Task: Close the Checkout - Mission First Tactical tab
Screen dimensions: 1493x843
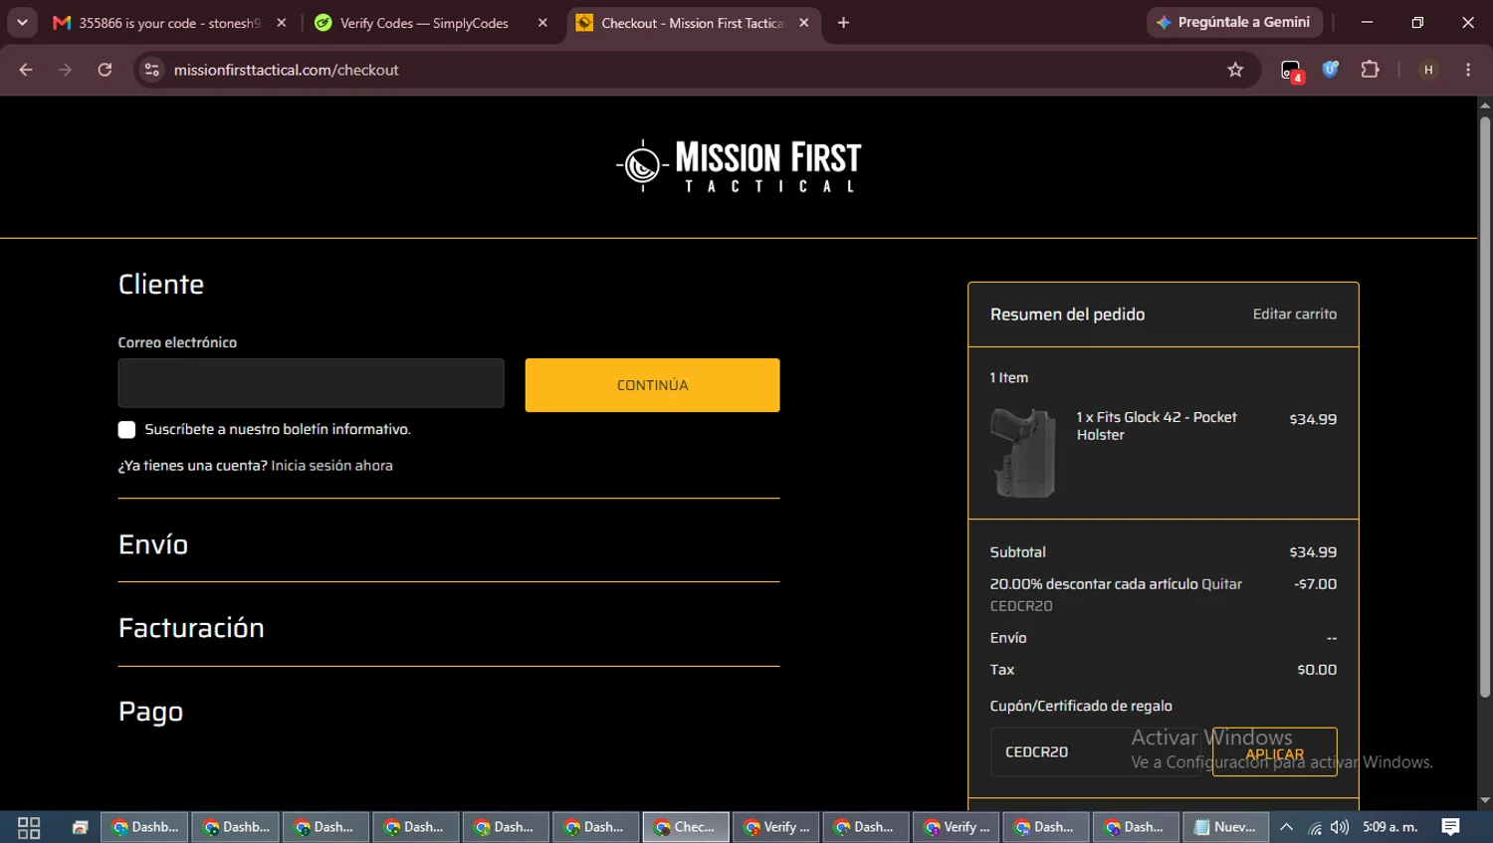Action: [x=804, y=23]
